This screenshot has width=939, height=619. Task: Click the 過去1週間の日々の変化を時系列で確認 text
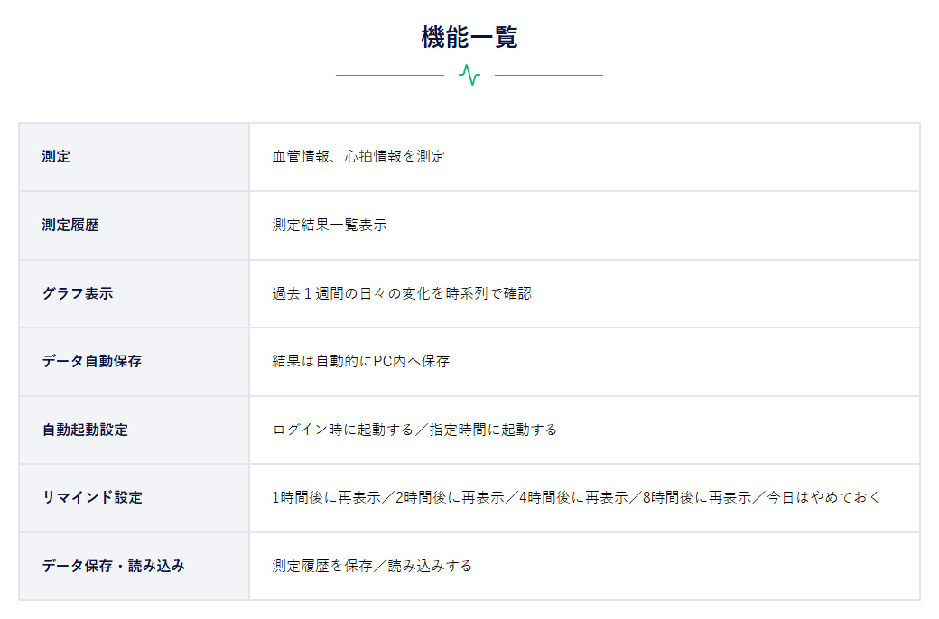coord(402,293)
